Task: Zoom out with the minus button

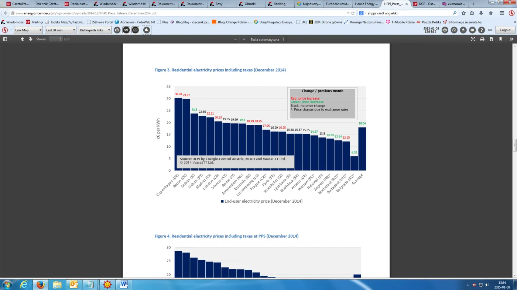Action: [236, 39]
